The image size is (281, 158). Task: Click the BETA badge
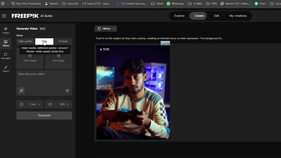[42, 29]
